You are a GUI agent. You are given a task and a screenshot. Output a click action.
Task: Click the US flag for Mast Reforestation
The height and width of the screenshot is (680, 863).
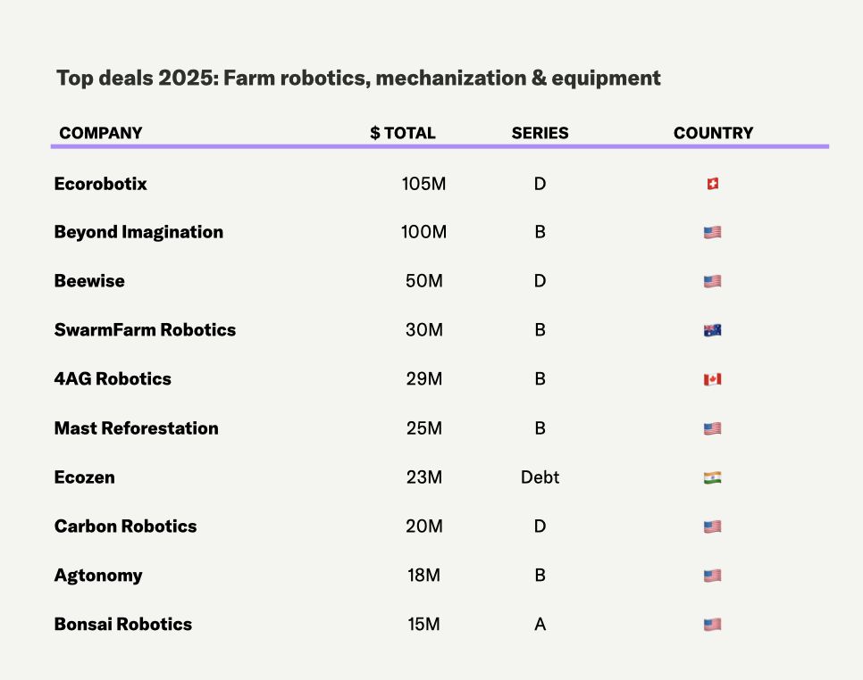[x=712, y=428]
